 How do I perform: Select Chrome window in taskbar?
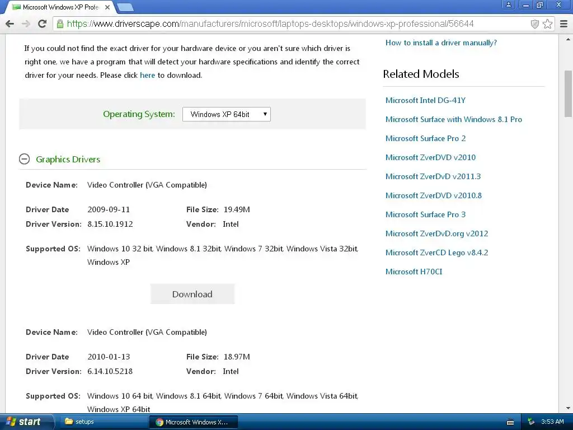194,422
